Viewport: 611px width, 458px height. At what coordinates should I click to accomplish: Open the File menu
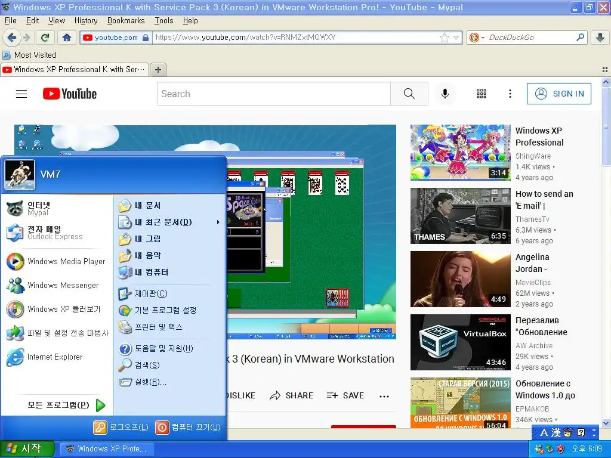click(11, 21)
